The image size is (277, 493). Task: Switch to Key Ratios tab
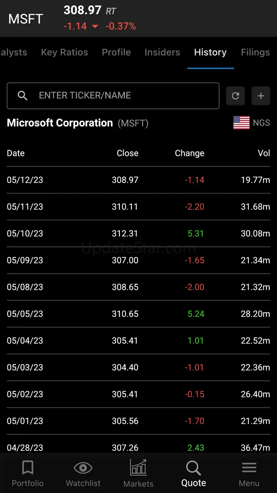tap(65, 52)
